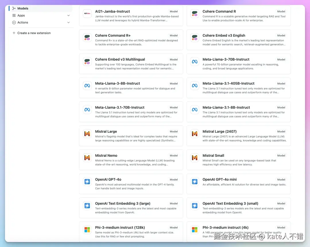Open the Mistral Nemo model title
This screenshot has height=247, width=310.
pyautogui.click(x=106, y=156)
